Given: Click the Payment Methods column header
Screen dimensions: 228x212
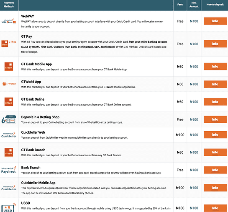Looking at the screenshot, I should point(9,5).
